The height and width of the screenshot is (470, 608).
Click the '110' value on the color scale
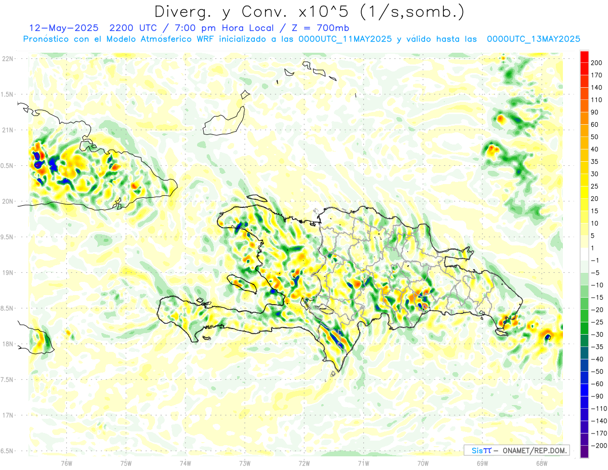pyautogui.click(x=597, y=100)
